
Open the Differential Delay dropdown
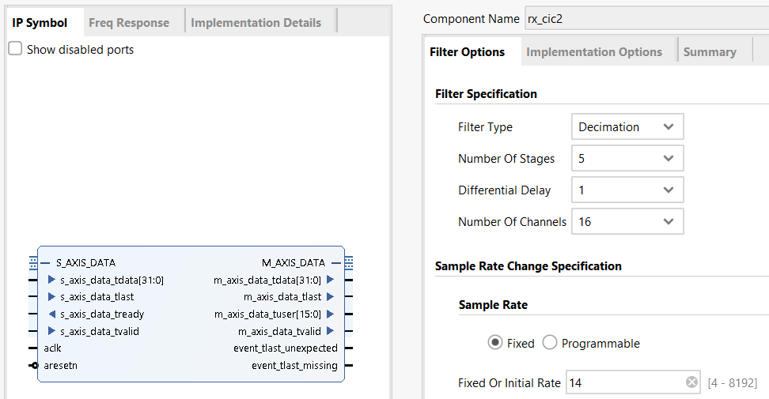(x=627, y=190)
